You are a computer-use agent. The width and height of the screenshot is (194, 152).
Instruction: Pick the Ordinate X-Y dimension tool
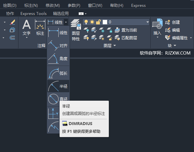click(x=53, y=113)
